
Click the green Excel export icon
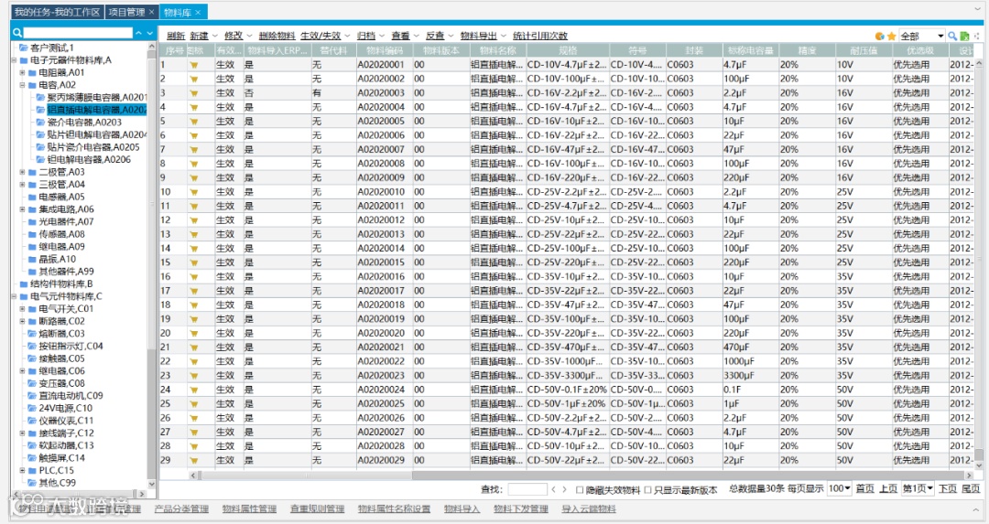pyautogui.click(x=965, y=37)
